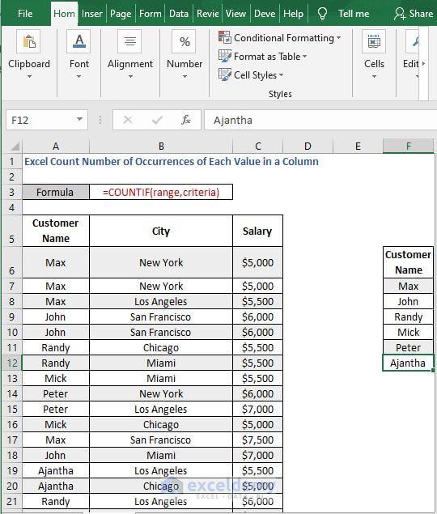The image size is (437, 514).
Task: Click the formula bar showing Ajantha
Action: (x=320, y=120)
